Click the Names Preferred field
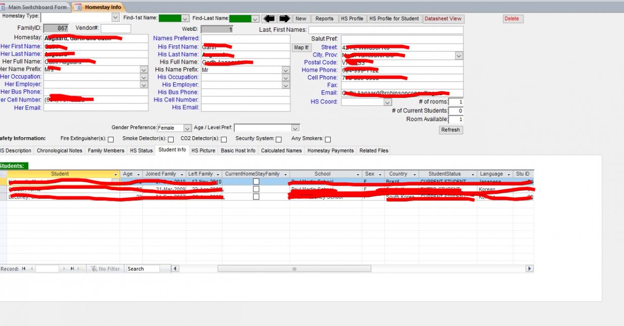 (x=246, y=38)
